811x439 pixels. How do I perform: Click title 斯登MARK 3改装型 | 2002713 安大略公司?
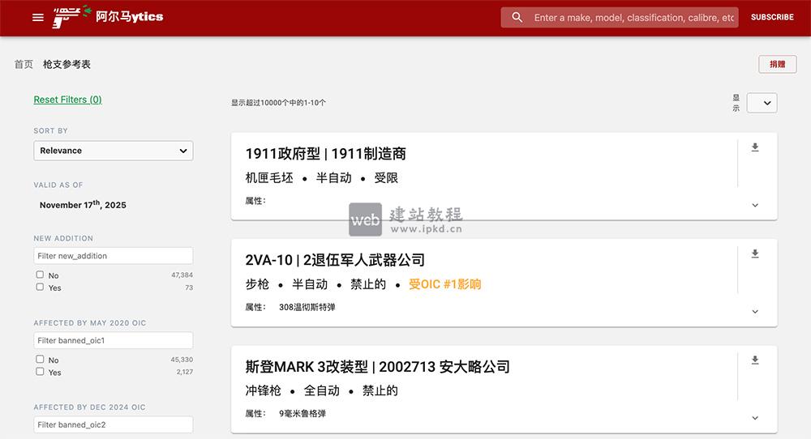(378, 367)
